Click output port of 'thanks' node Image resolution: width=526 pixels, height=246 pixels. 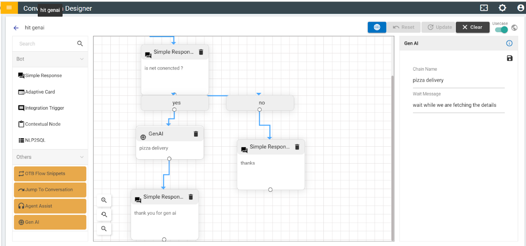pos(270,190)
